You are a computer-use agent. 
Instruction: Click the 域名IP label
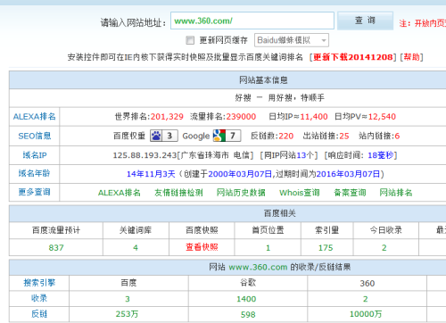click(x=35, y=155)
